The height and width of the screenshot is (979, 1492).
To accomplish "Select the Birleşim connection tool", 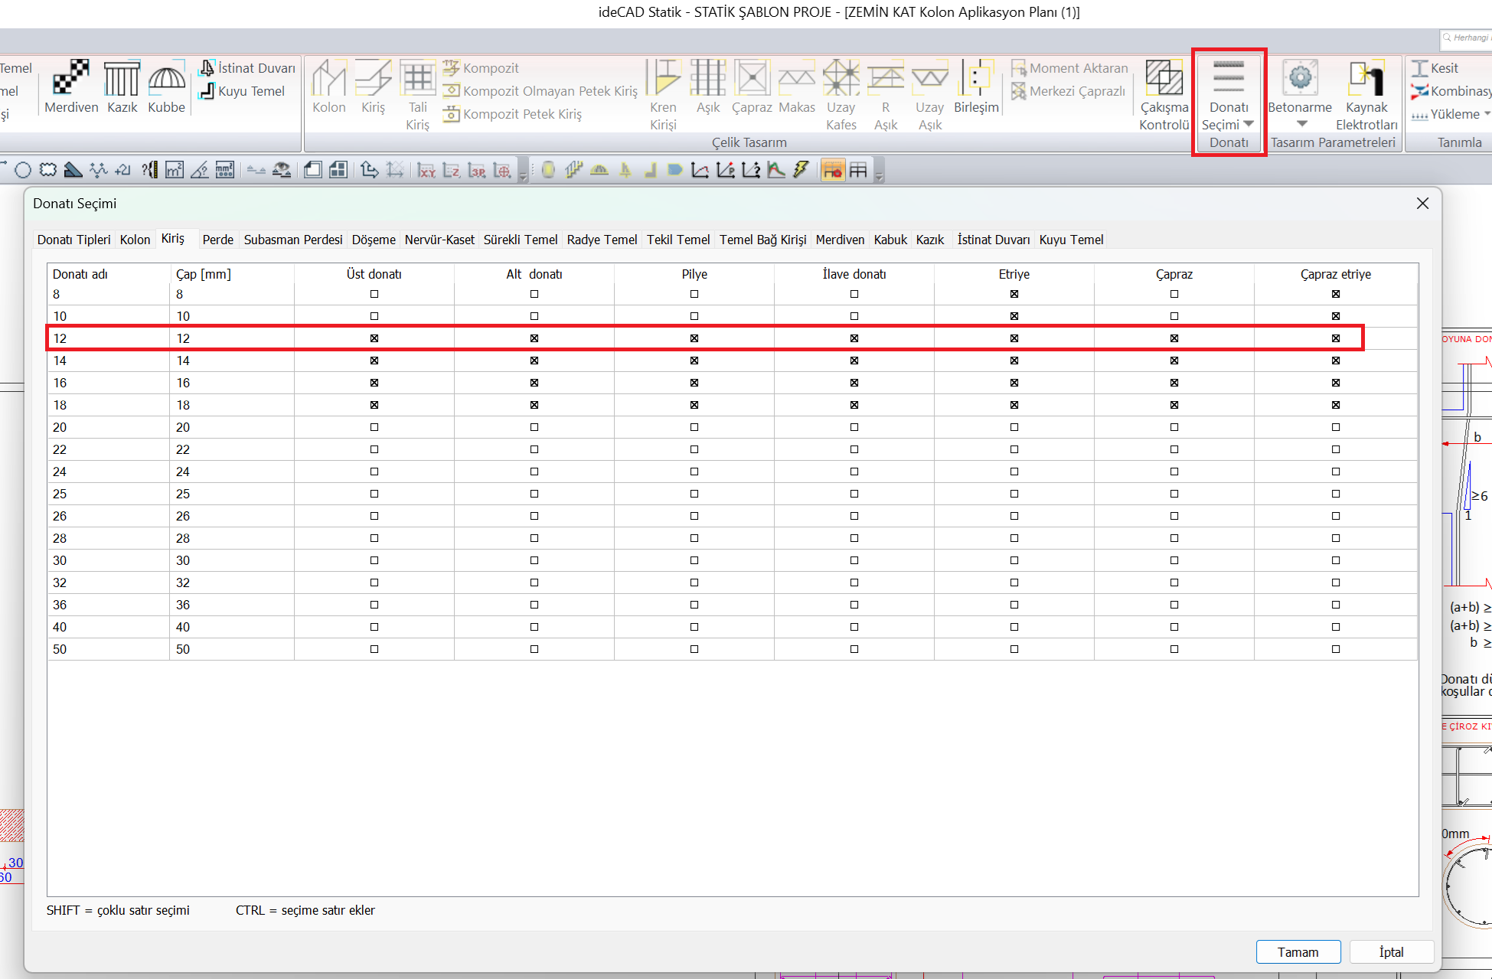I will (976, 87).
